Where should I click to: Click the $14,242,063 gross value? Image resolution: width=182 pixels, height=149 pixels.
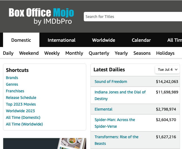pos(167,82)
